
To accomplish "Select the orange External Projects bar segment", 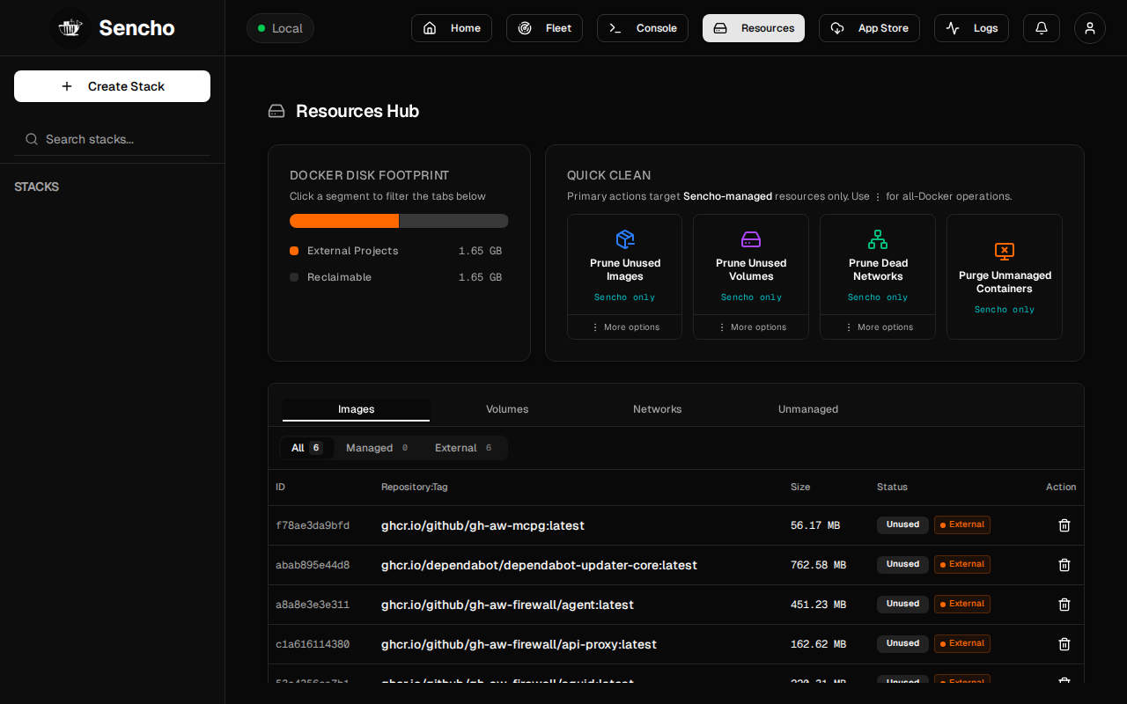I will (344, 221).
